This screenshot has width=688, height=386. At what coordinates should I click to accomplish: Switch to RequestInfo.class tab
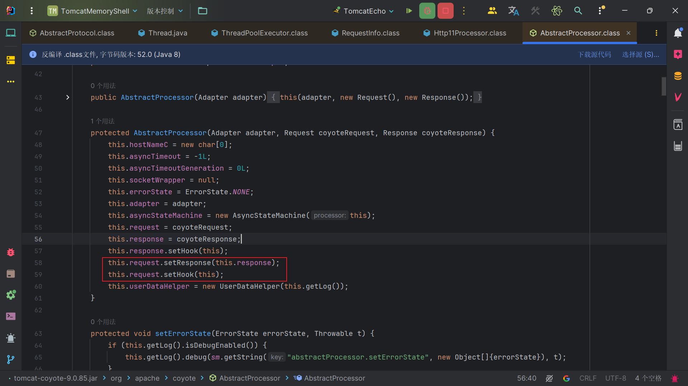click(x=365, y=33)
